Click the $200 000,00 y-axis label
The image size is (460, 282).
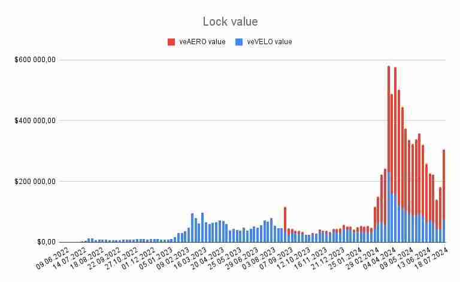click(35, 182)
